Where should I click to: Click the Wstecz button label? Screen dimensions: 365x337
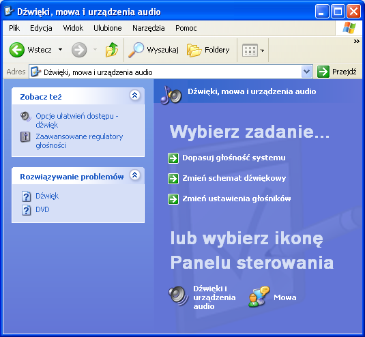point(40,50)
